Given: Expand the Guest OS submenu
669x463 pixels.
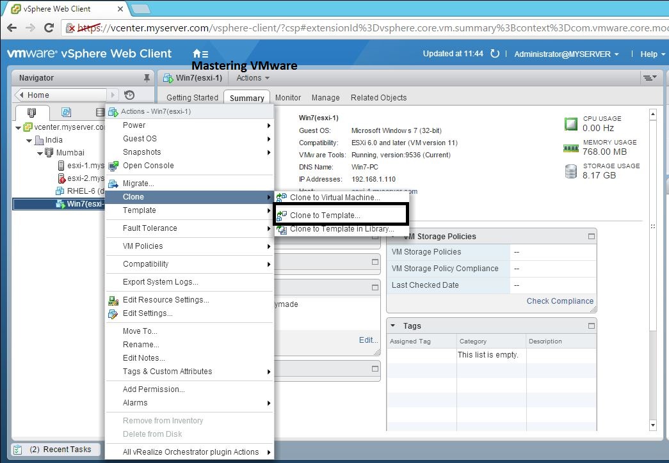Looking at the screenshot, I should tap(189, 139).
